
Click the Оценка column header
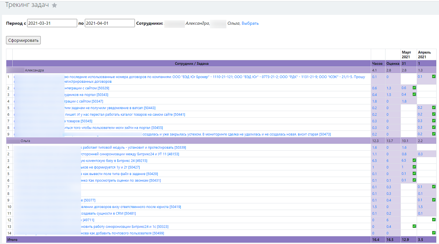coord(393,63)
